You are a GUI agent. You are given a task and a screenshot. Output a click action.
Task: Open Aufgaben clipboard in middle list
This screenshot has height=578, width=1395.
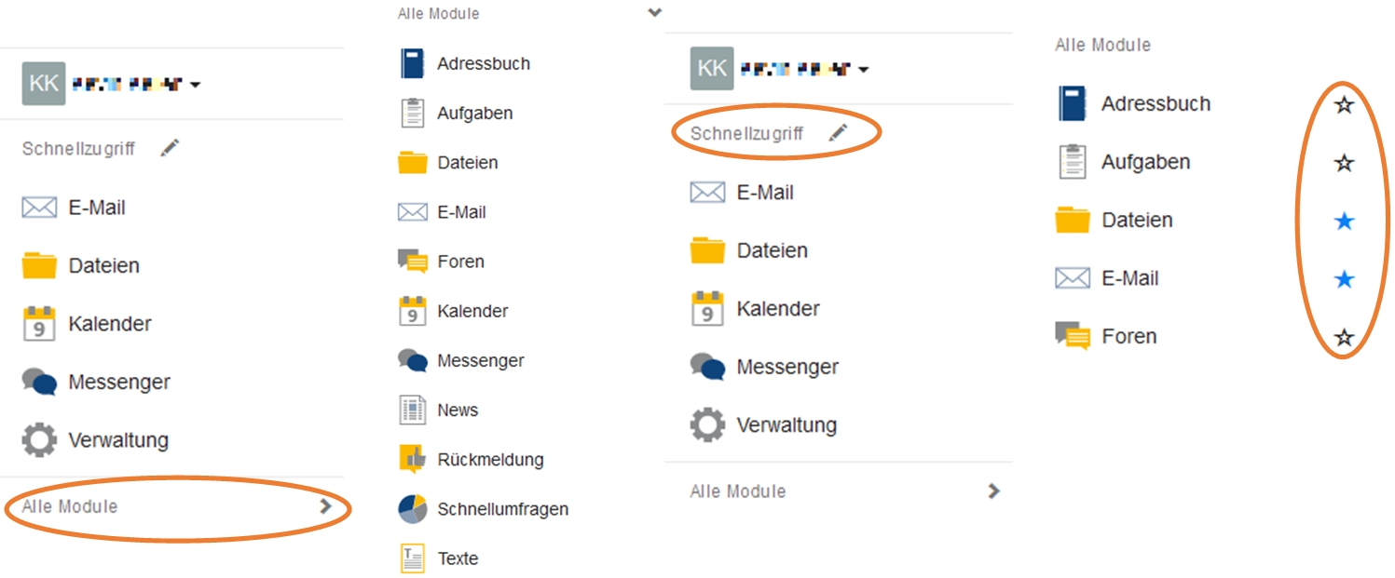tap(412, 114)
